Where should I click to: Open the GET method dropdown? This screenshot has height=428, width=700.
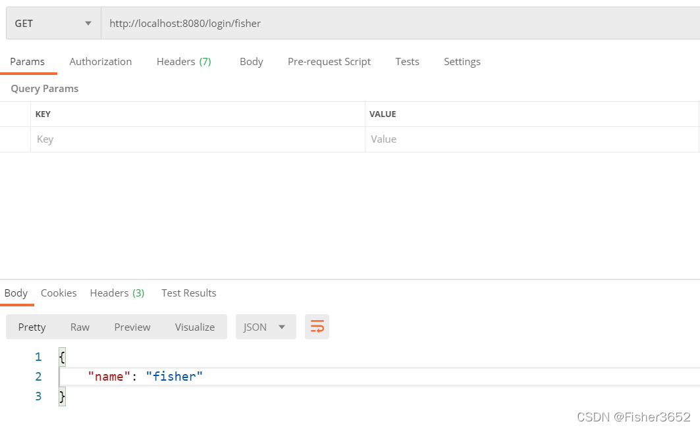click(x=53, y=23)
